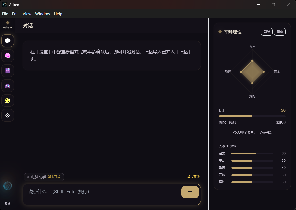Toggle the 电脑助手 chip
The height and width of the screenshot is (210, 296).
pos(44,177)
